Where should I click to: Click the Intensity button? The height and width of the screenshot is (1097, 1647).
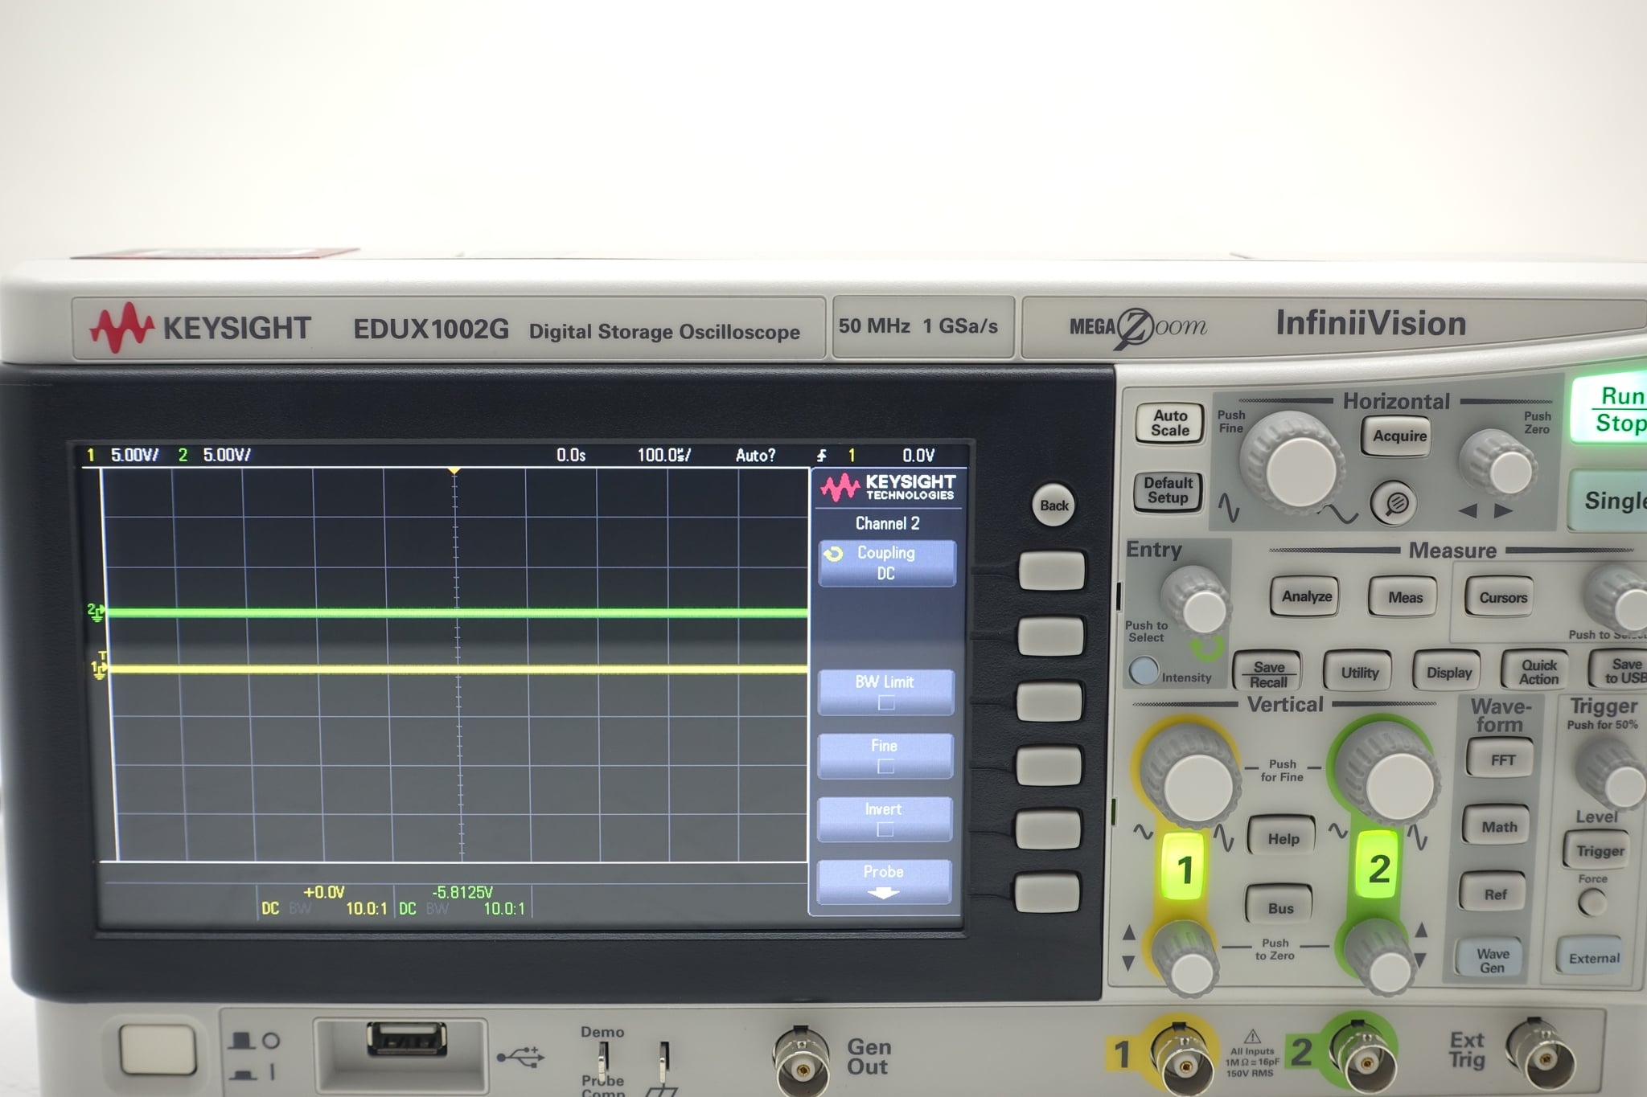click(1144, 670)
